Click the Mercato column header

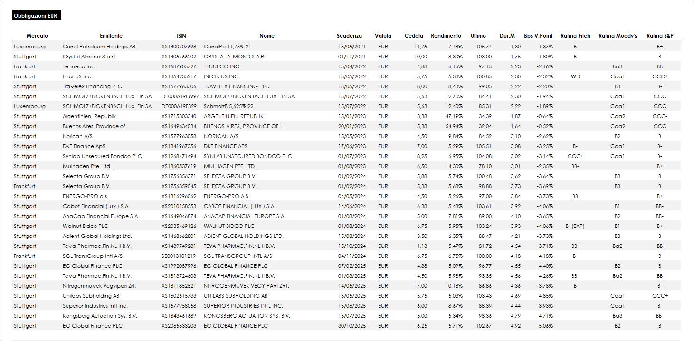(x=37, y=36)
